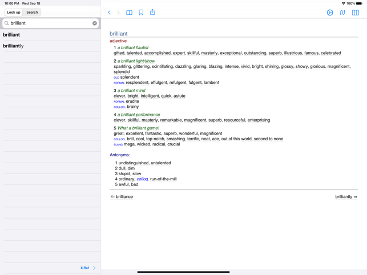The image size is (367, 275).
Task: Click the sort arrows icon in toolbar
Action: (342, 13)
